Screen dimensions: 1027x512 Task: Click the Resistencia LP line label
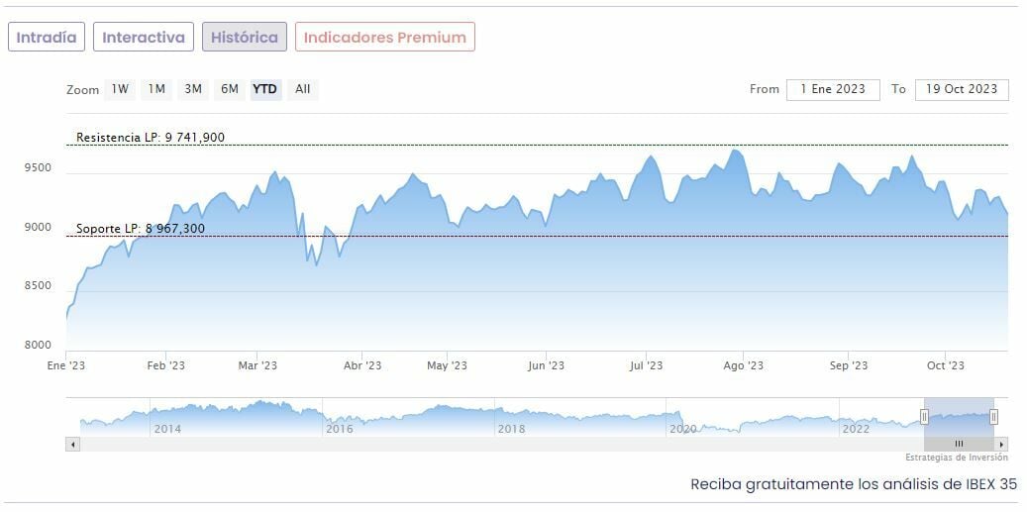[x=151, y=138]
